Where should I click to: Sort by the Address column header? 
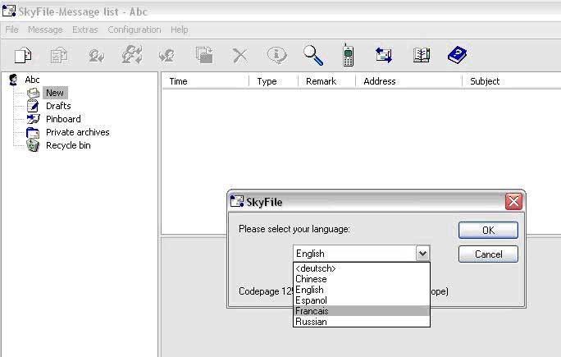point(409,81)
